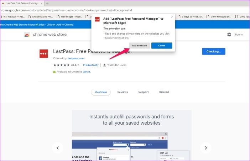The image size is (250, 161).
Task: Click the Chrome Web Store rainbow logo
Action: 27,35
